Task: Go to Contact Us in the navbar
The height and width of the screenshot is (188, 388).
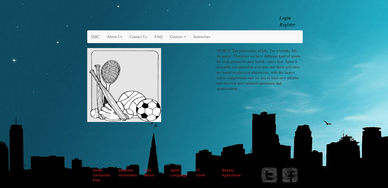Action: 138,37
